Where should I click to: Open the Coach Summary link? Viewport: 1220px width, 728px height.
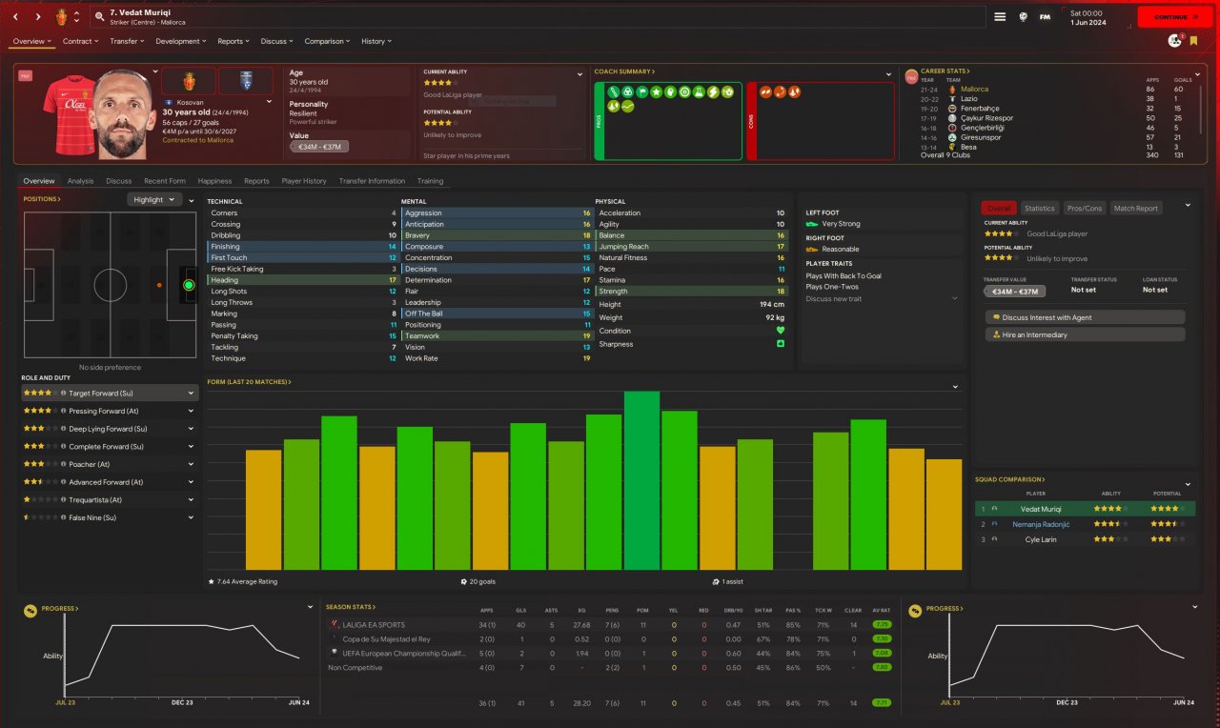click(624, 71)
